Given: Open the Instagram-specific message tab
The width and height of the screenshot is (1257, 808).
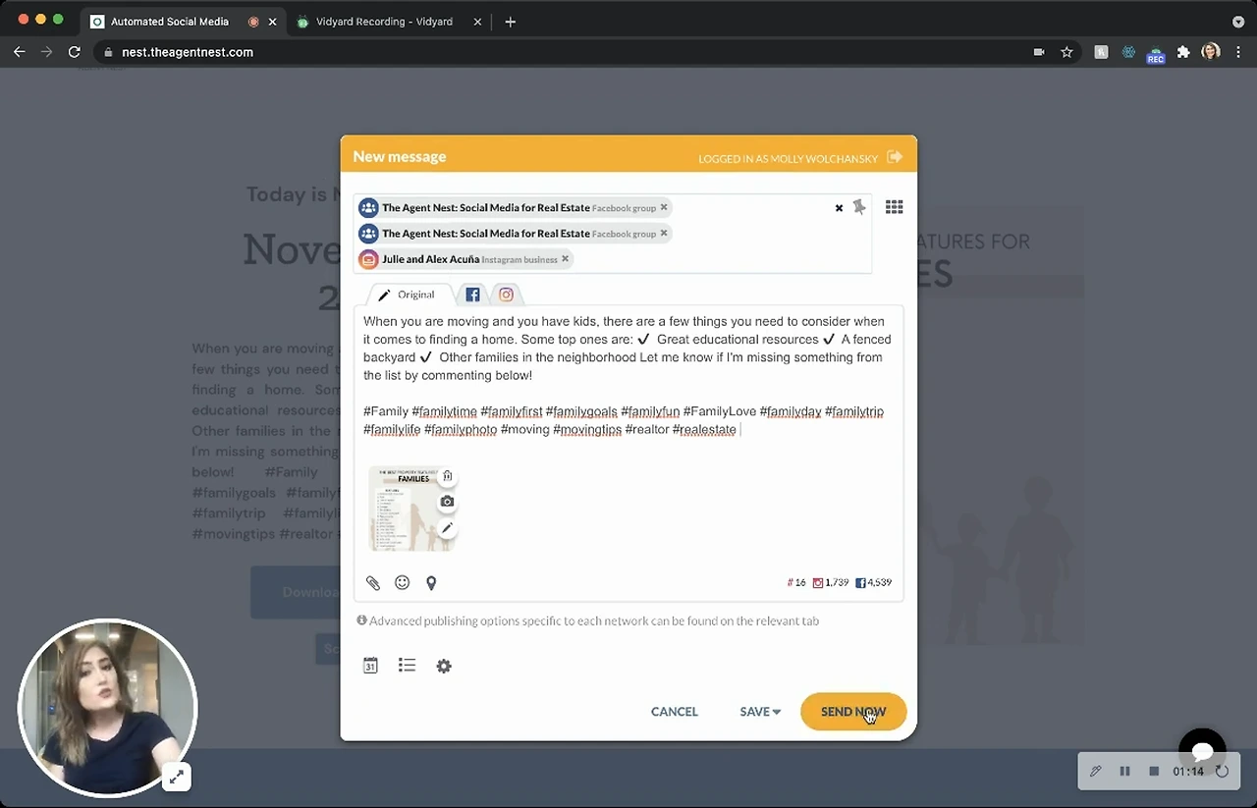Looking at the screenshot, I should pos(506,295).
